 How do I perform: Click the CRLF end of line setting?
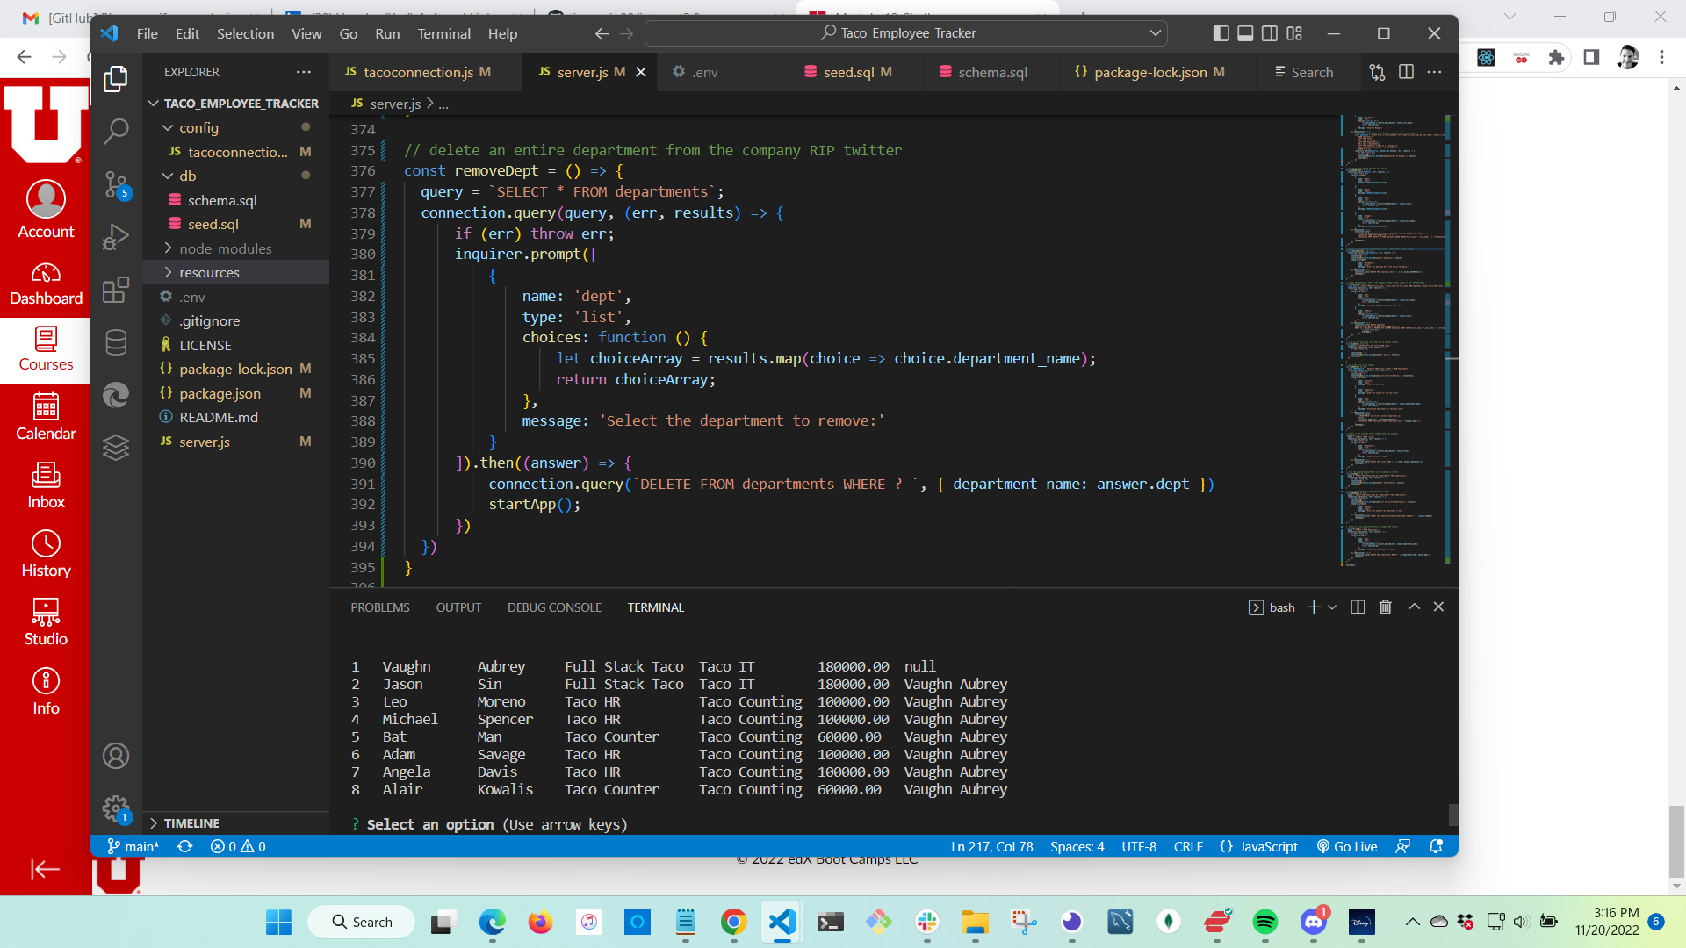1187,846
